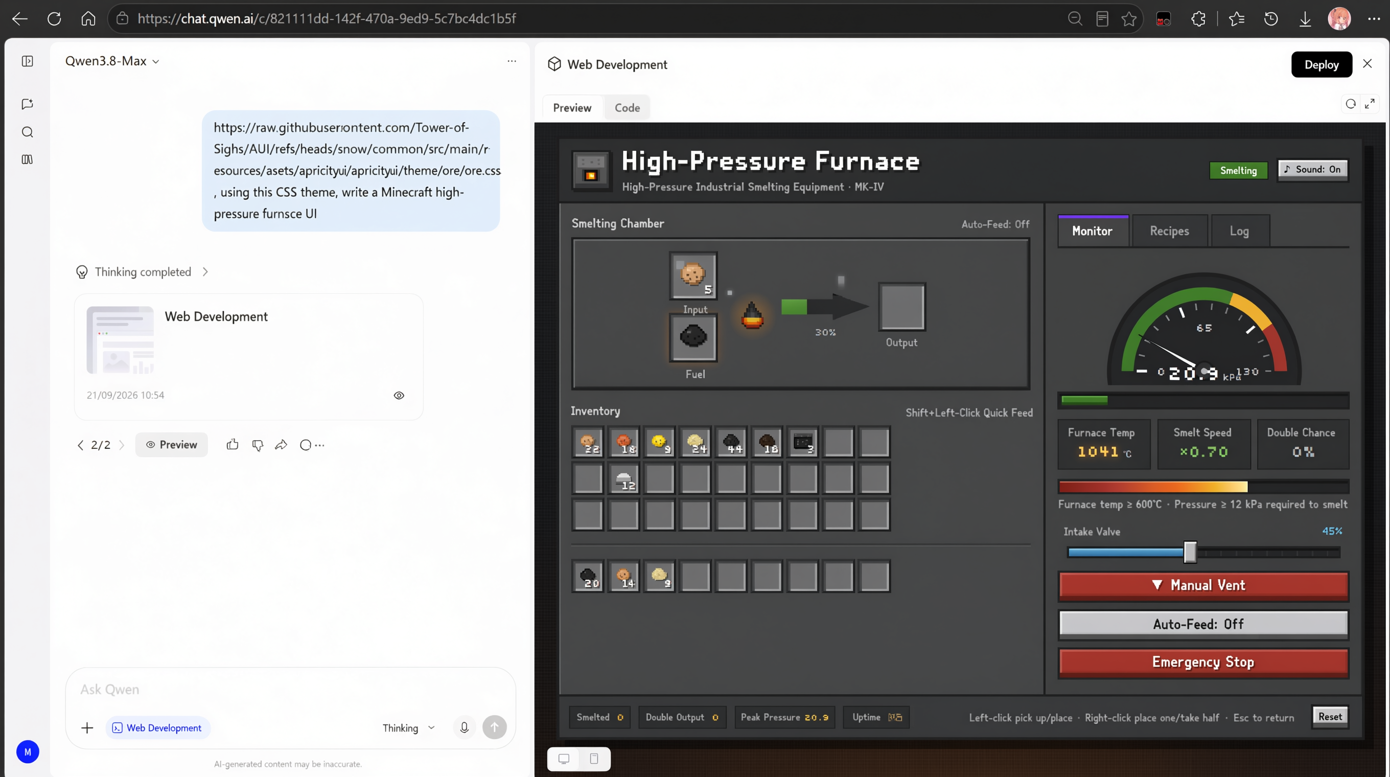Screen dimensions: 1390x777
Task: Open the browser extensions puzzle icon
Action: coord(1198,19)
